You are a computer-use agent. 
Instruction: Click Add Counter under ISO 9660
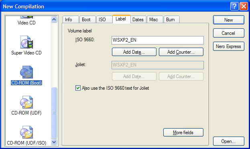pos(181,52)
